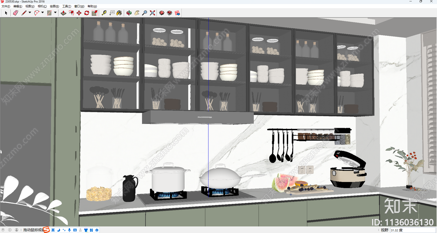
Task: Click the range hood above the stove
Action: pyautogui.click(x=198, y=117)
